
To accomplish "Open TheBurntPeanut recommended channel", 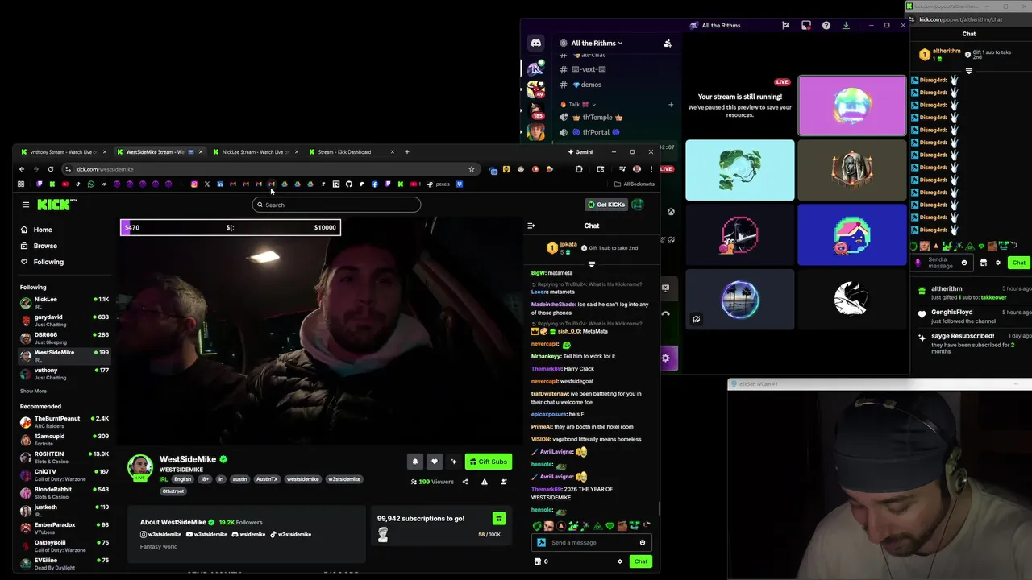I will [x=64, y=422].
